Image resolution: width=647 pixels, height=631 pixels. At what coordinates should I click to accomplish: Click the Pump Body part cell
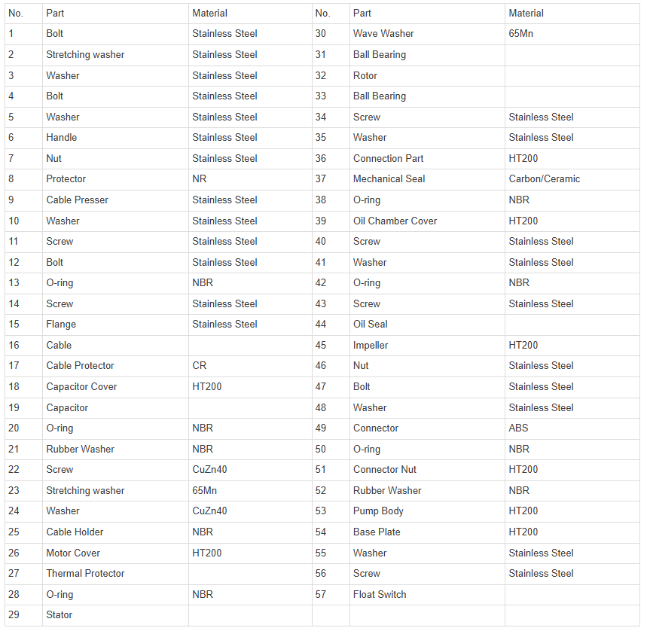[x=426, y=511]
